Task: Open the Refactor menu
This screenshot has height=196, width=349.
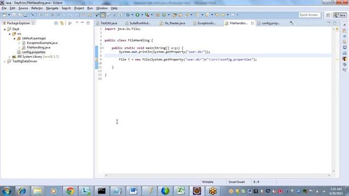Action: pos(37,8)
